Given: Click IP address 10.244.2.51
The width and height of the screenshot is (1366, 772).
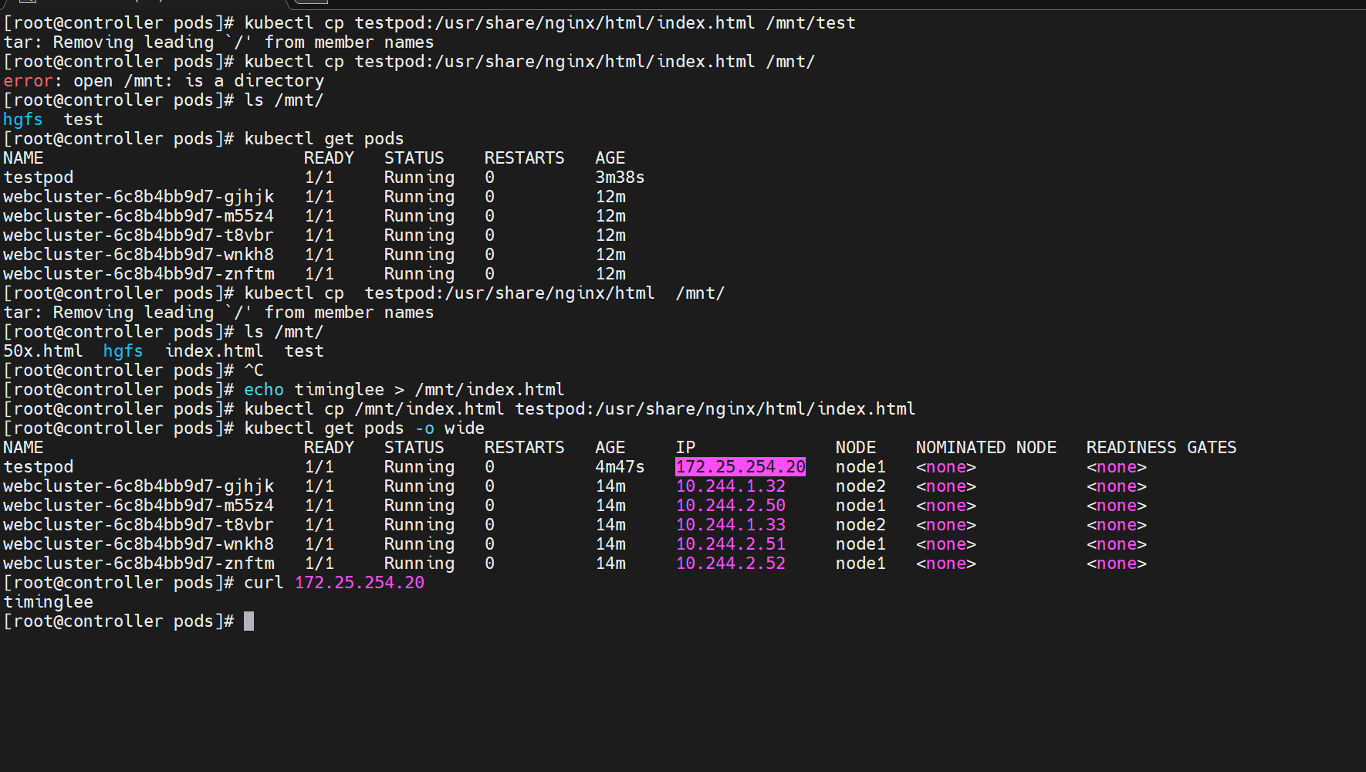Looking at the screenshot, I should [731, 544].
